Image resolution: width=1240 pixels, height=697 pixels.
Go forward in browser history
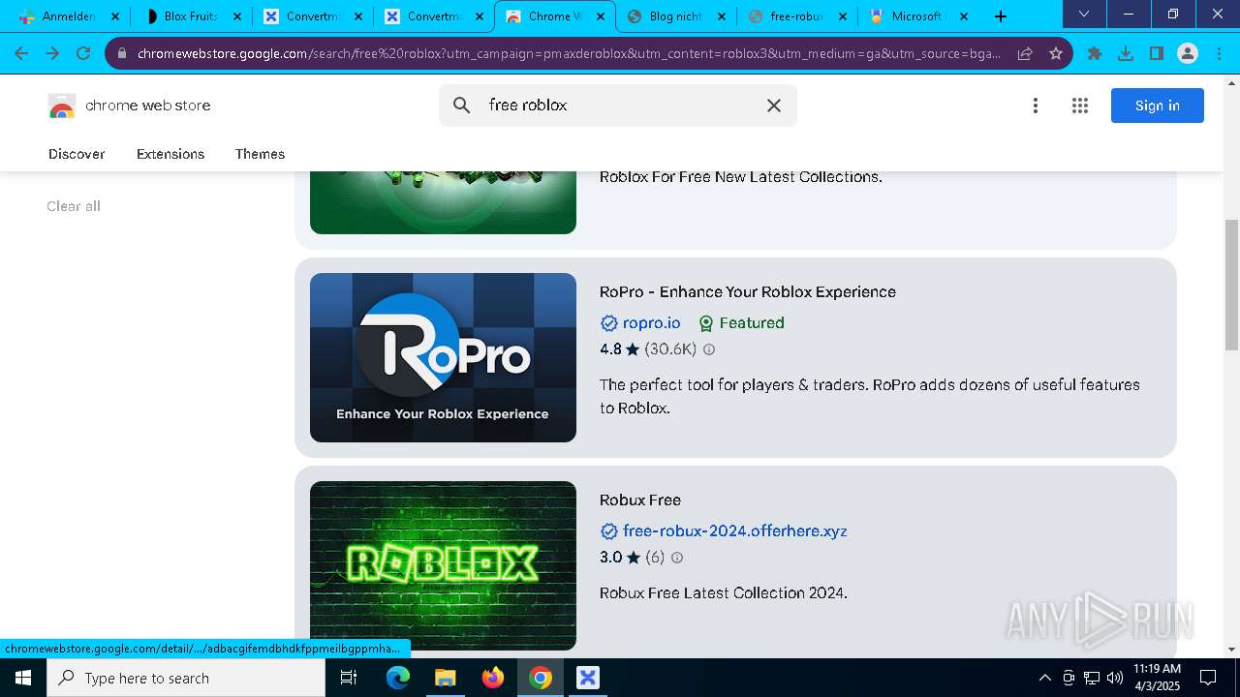point(52,53)
